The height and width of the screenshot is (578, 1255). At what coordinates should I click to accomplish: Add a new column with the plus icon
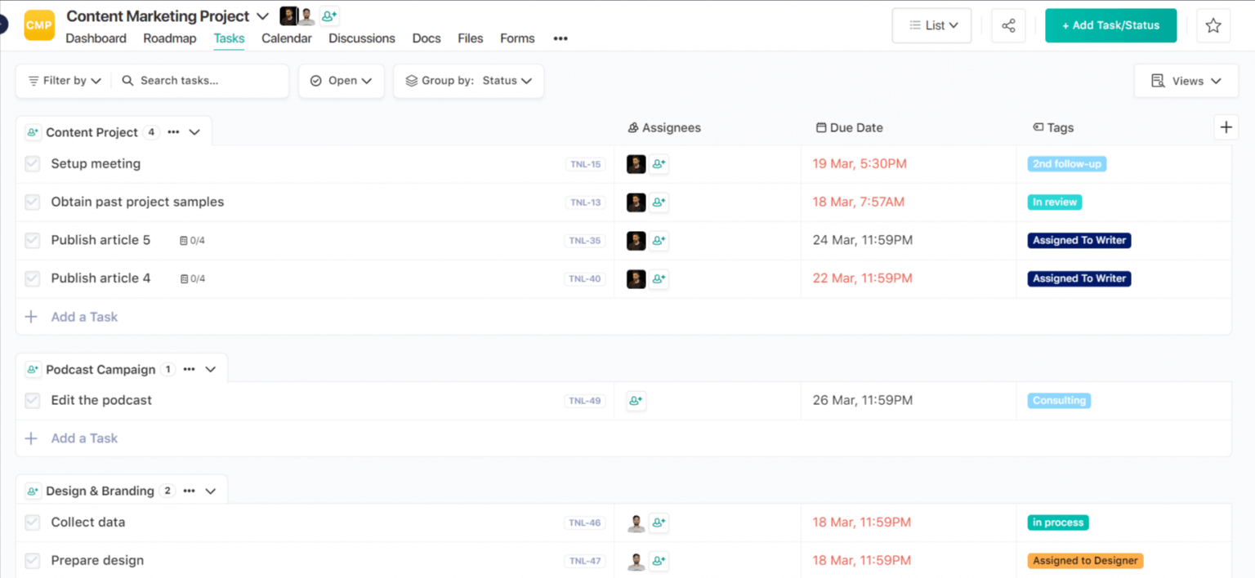pyautogui.click(x=1226, y=127)
